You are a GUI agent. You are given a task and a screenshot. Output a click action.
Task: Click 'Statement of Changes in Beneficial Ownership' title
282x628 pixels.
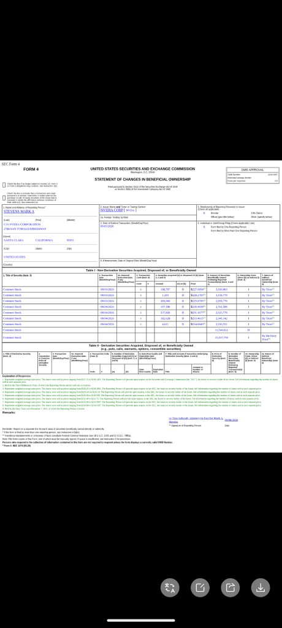click(x=143, y=180)
